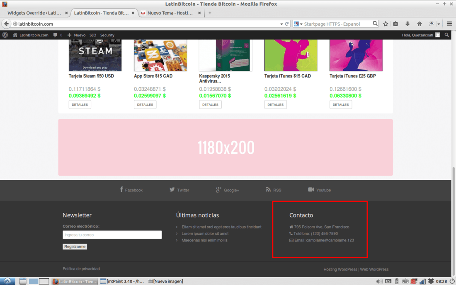Screen dimensions: 456x285
Task: Switch to the Widgets Override tab
Action: tap(34, 13)
